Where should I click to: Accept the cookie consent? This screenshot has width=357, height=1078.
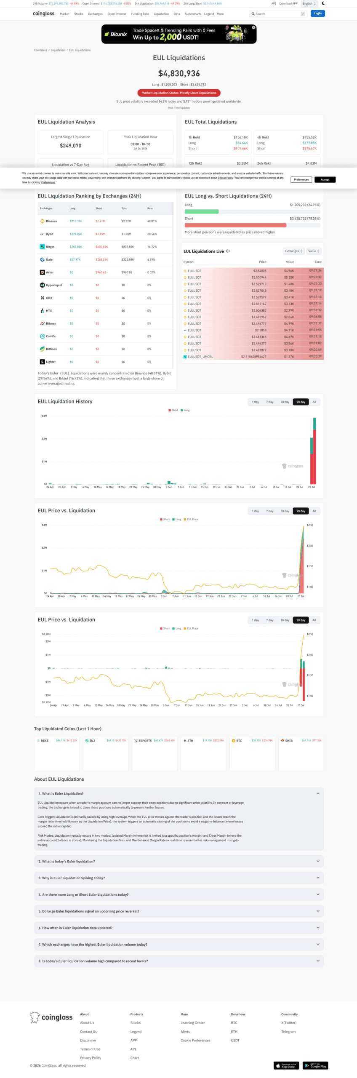tap(325, 179)
